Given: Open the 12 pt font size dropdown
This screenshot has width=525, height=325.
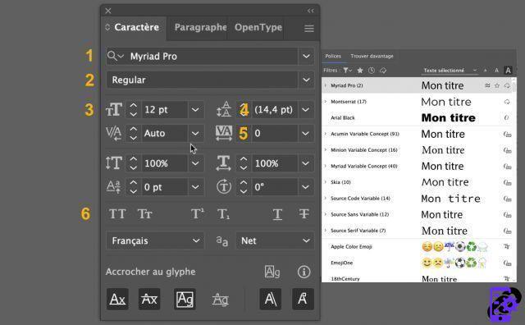Looking at the screenshot, I should pos(195,109).
